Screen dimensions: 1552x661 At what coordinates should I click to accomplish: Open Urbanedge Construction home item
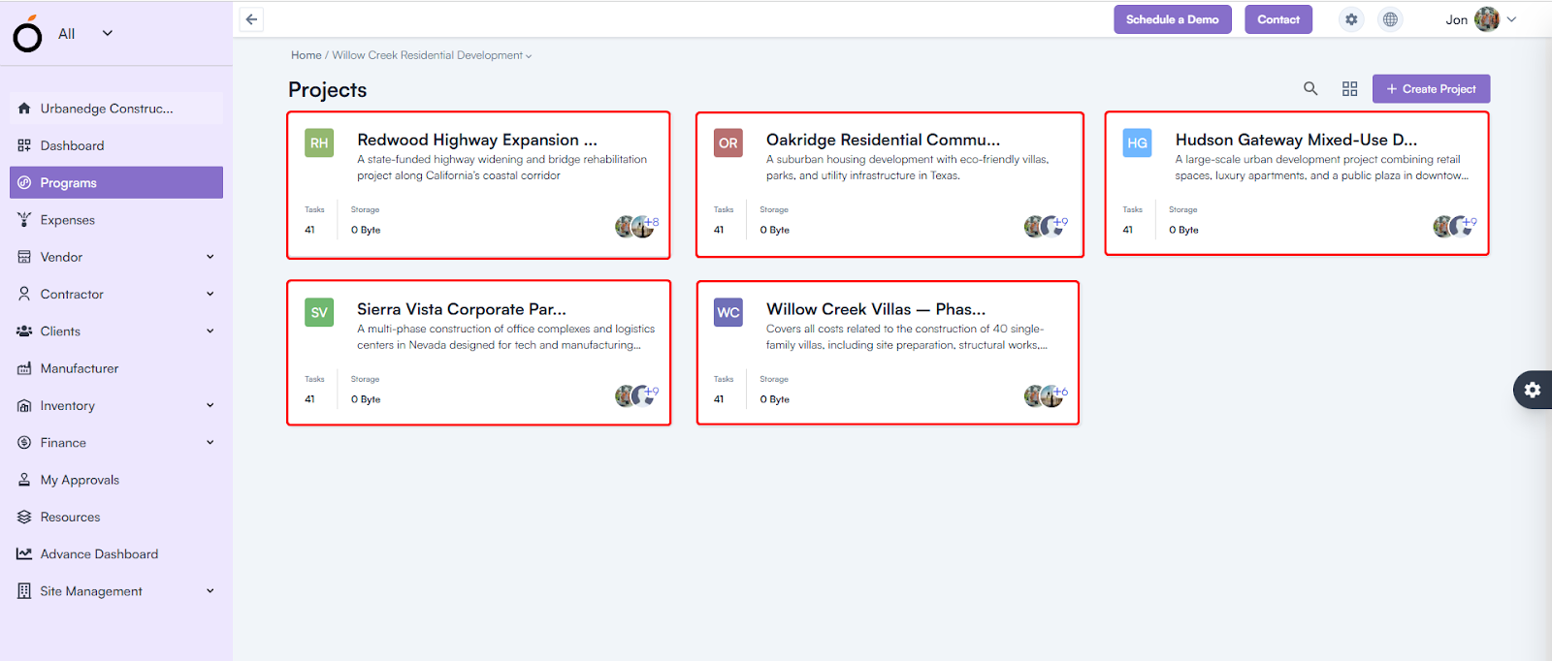(116, 109)
